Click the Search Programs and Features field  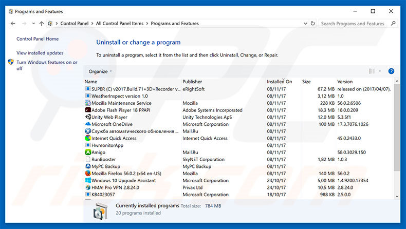coord(353,24)
